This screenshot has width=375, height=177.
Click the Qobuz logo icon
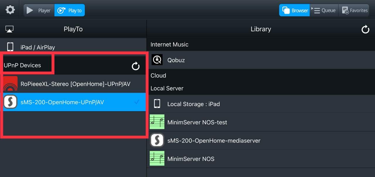pos(157,60)
